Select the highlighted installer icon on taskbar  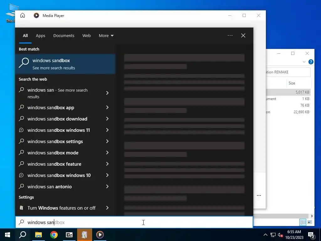tap(85, 235)
